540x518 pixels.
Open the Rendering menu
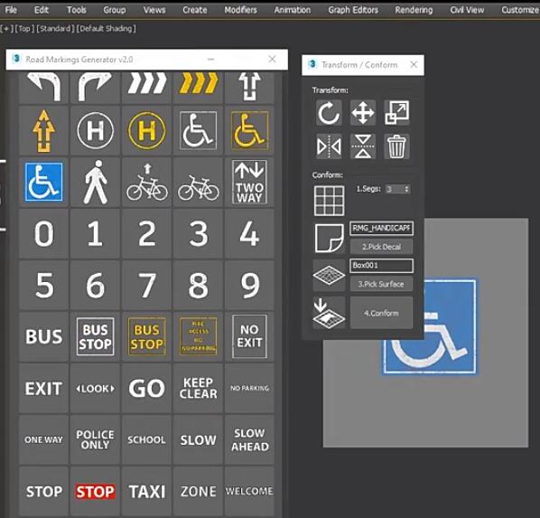click(414, 10)
